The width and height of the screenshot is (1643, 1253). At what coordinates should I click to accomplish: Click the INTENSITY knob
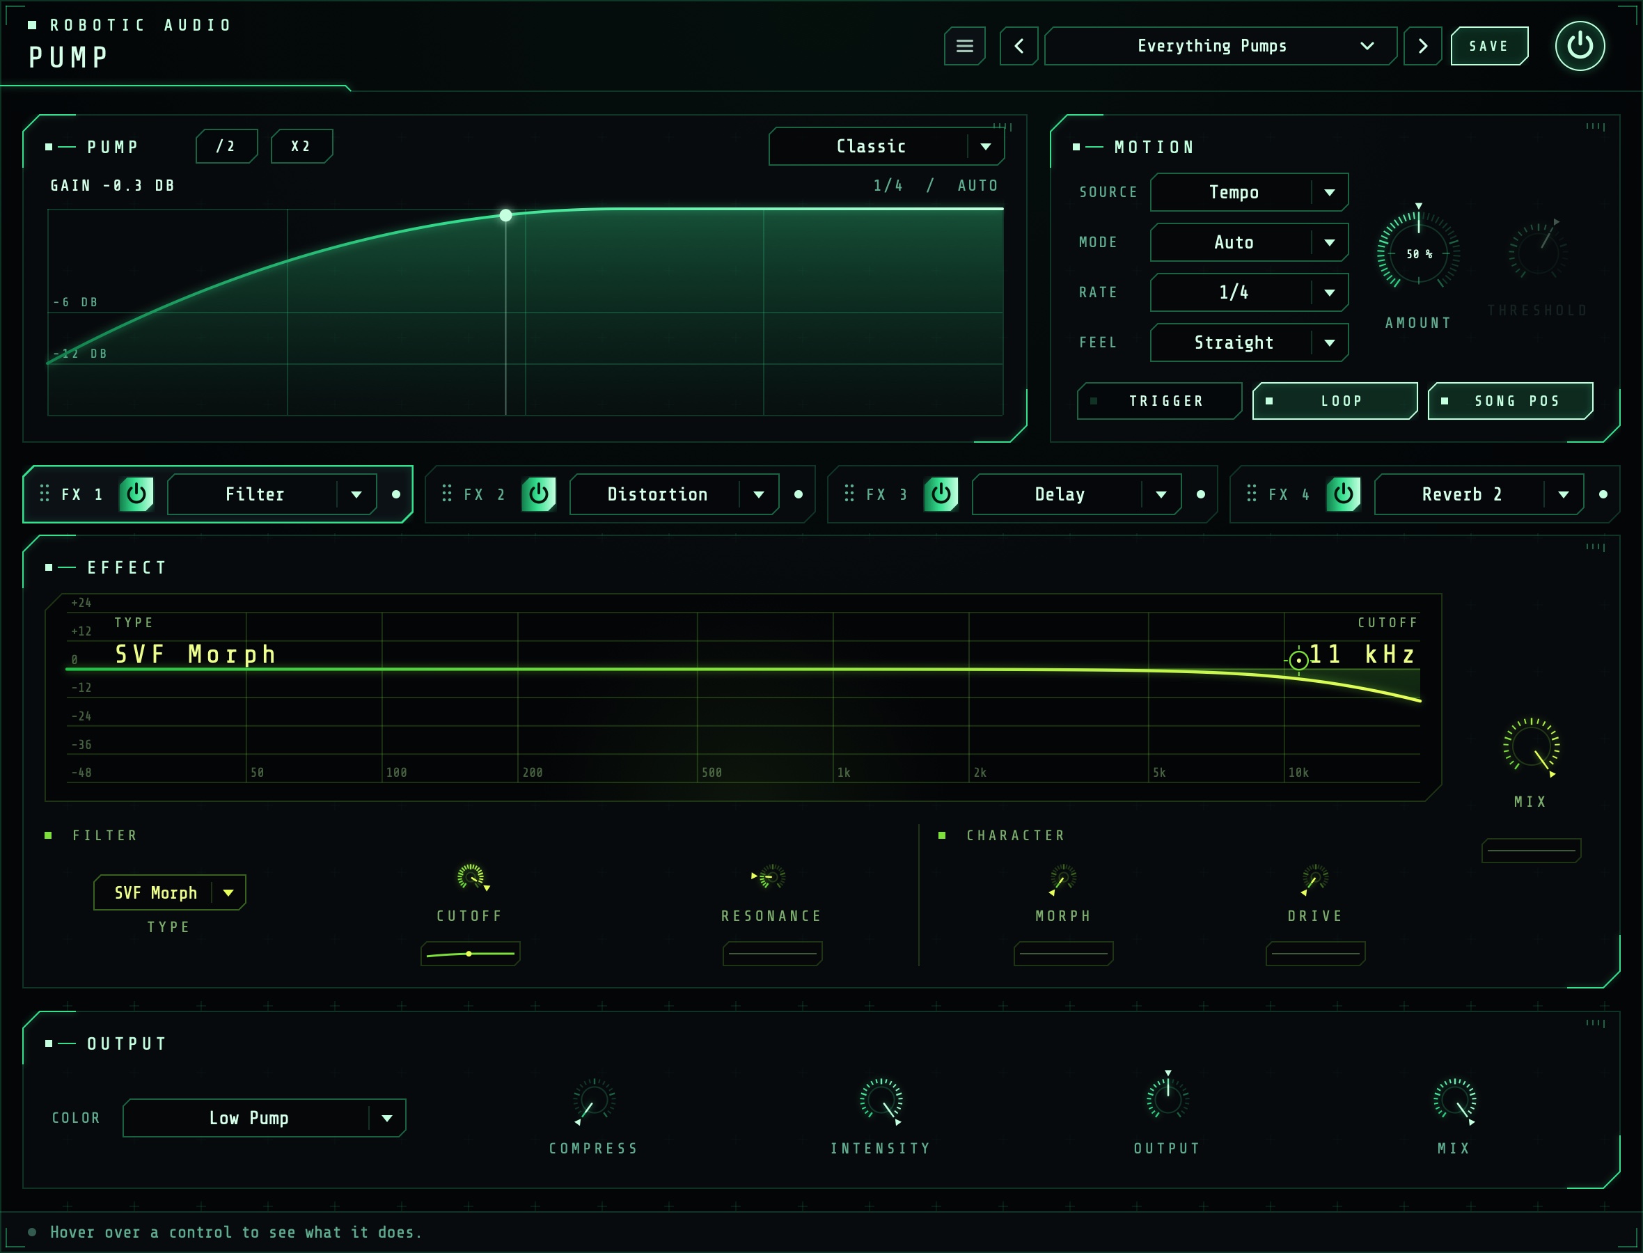pyautogui.click(x=881, y=1101)
